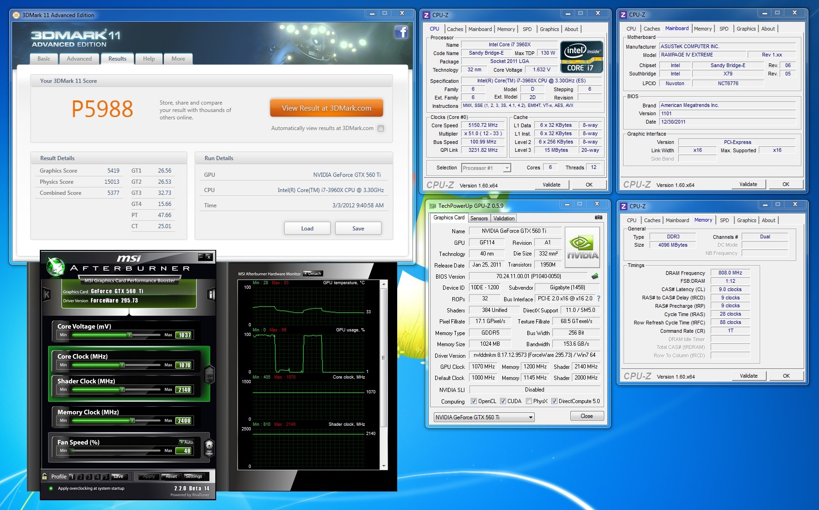Click the Fan Speed slider handle
Screen dimensions: 819x510
(x=73, y=450)
